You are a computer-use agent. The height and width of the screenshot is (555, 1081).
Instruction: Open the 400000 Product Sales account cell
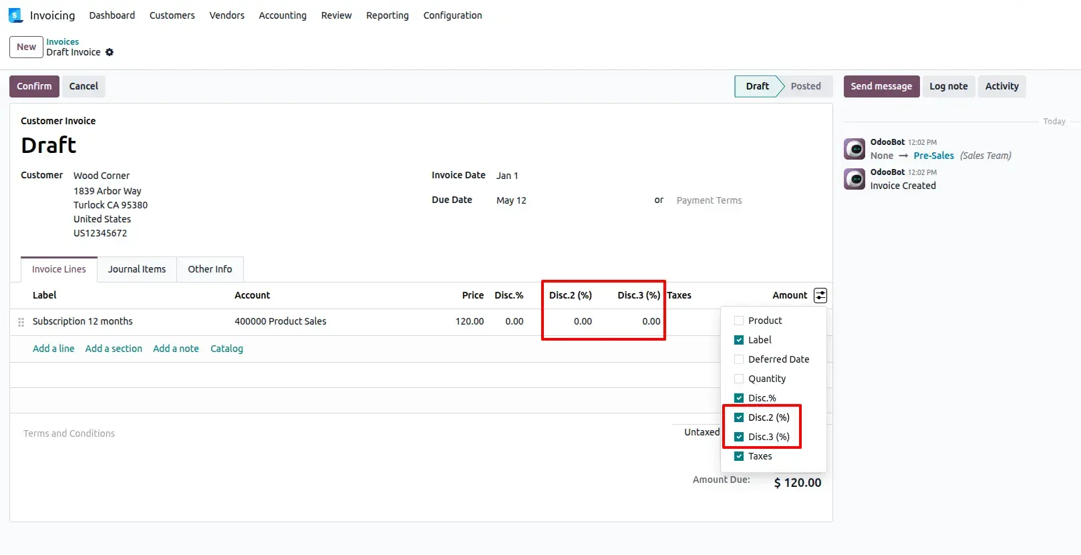click(x=280, y=321)
